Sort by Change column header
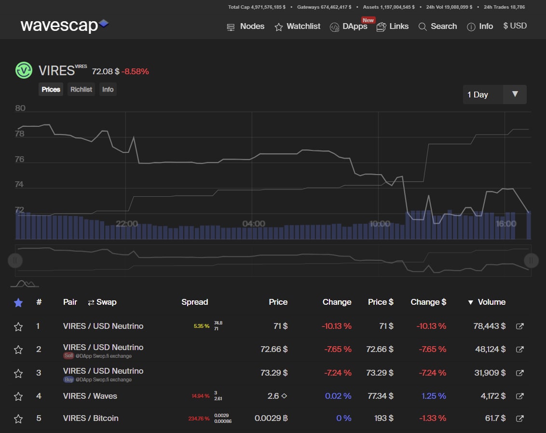 [x=337, y=302]
